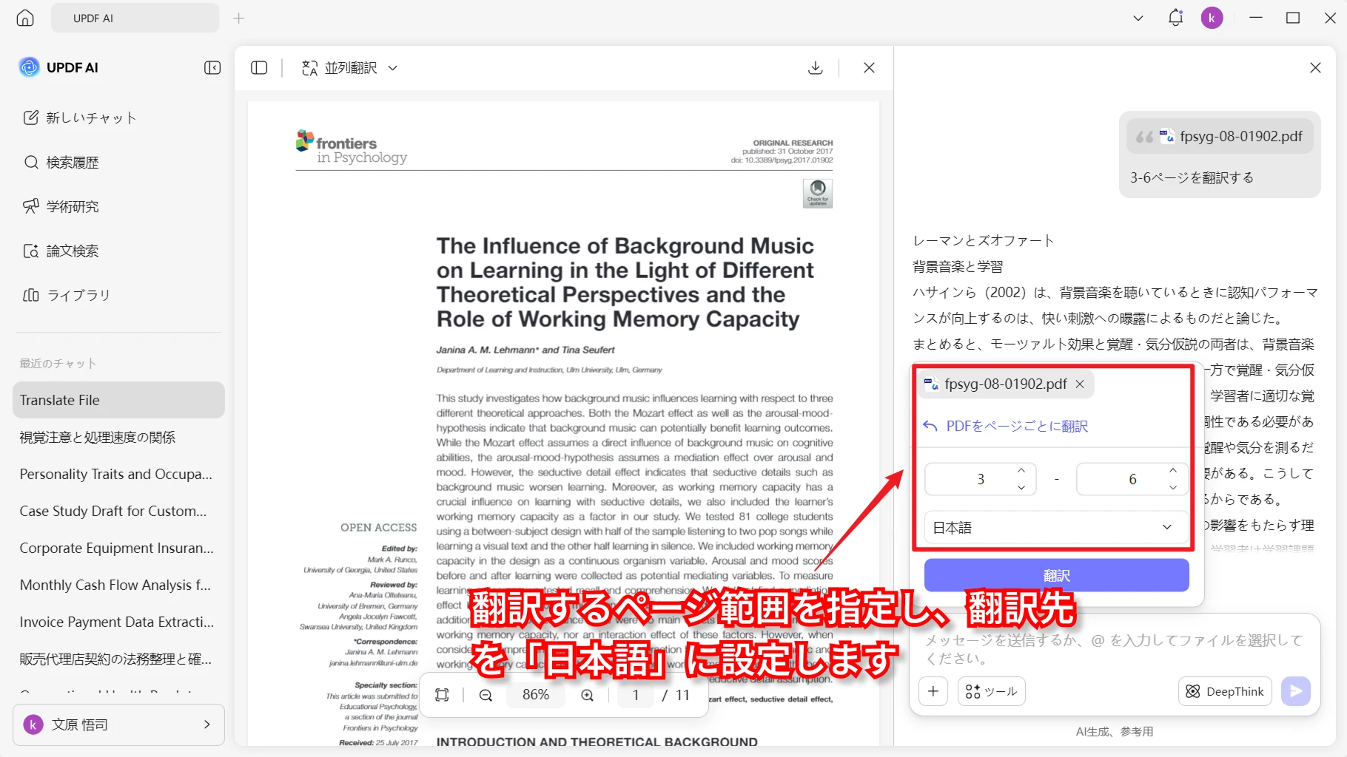Viewport: 1347px width, 757px height.
Task: Toggle the PDF thumbnail panel icon
Action: (259, 68)
